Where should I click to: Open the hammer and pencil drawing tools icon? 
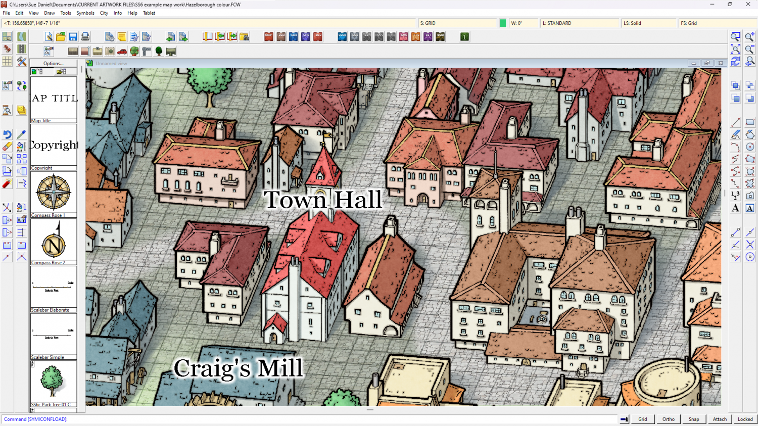point(21,61)
